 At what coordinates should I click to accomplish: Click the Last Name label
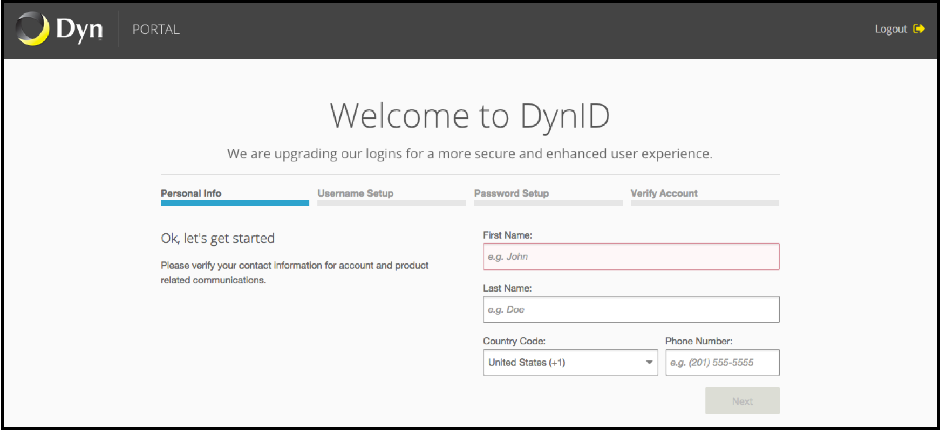[x=507, y=288]
